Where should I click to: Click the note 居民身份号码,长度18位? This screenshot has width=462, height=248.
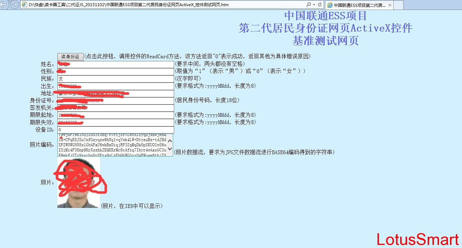pyautogui.click(x=207, y=100)
